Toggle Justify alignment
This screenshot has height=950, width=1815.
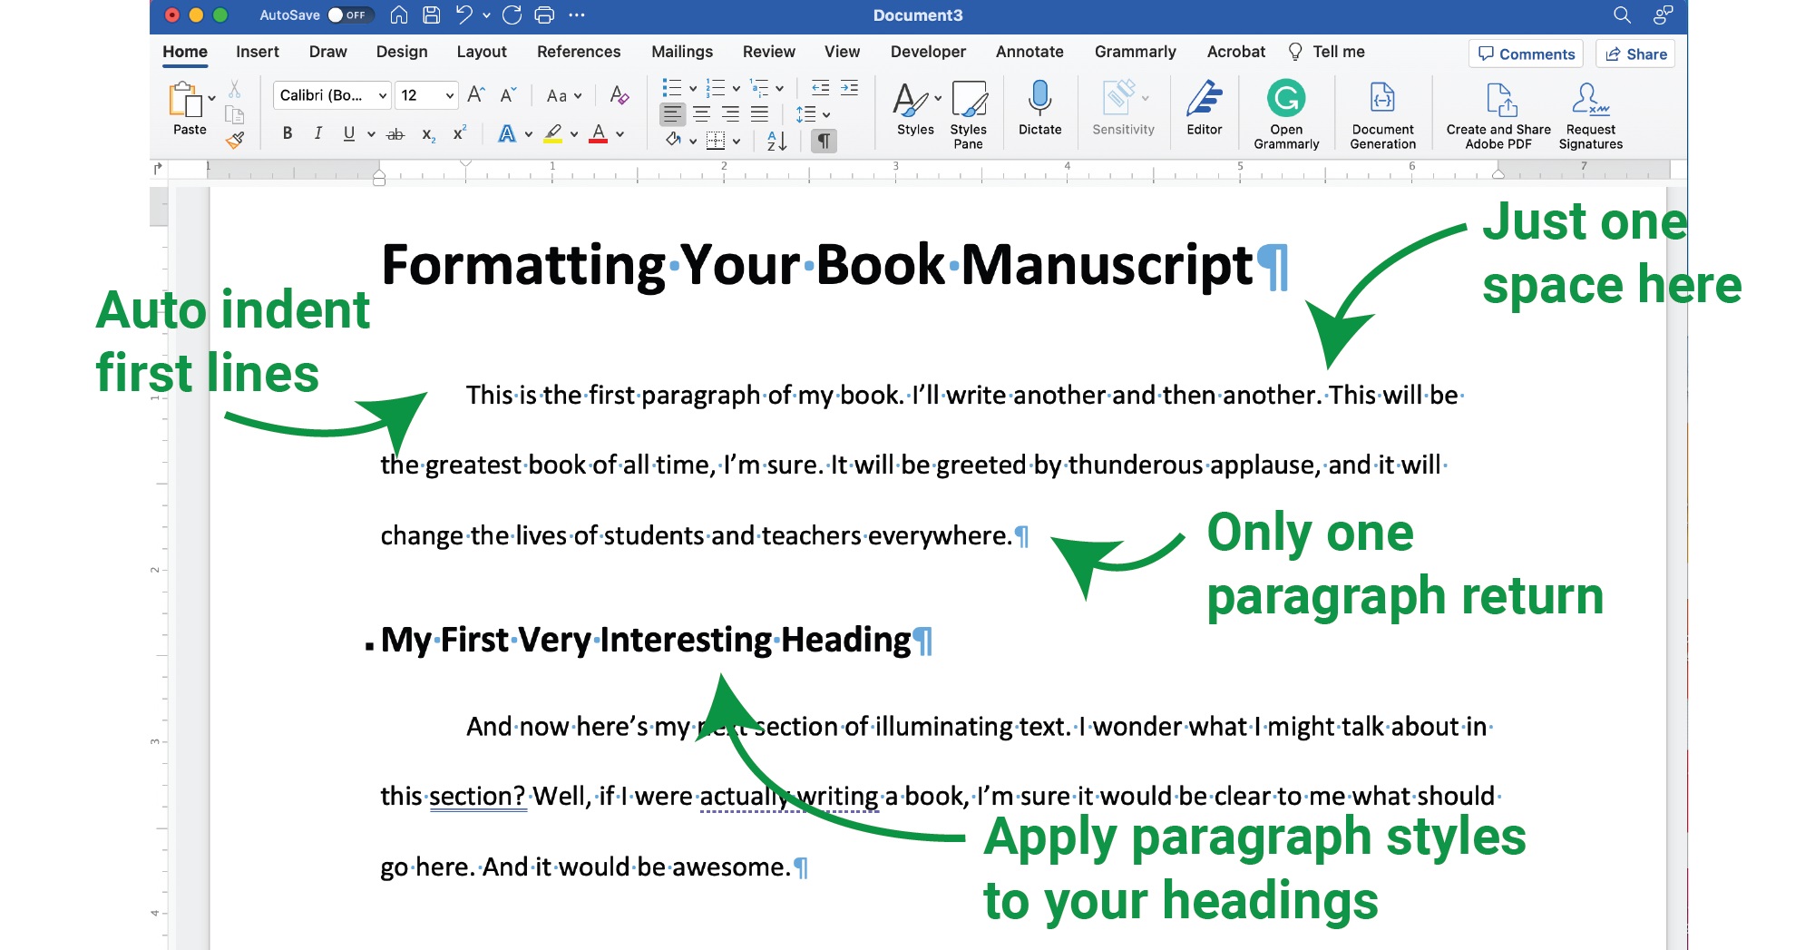760,114
